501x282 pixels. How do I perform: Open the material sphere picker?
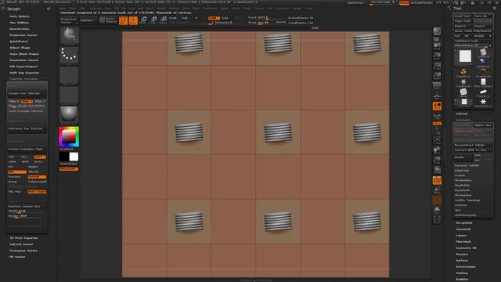tap(69, 114)
